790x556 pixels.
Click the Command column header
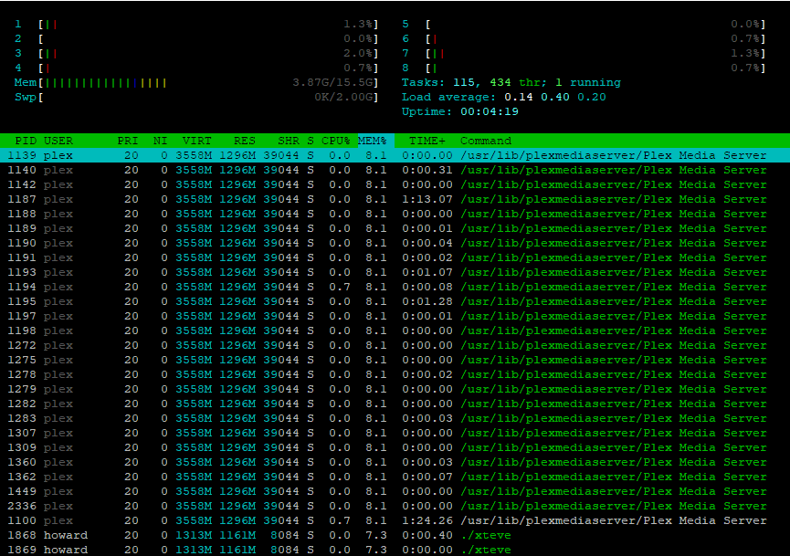486,141
